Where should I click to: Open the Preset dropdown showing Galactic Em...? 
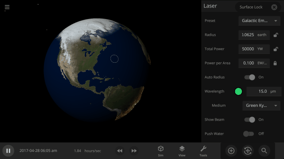259,21
